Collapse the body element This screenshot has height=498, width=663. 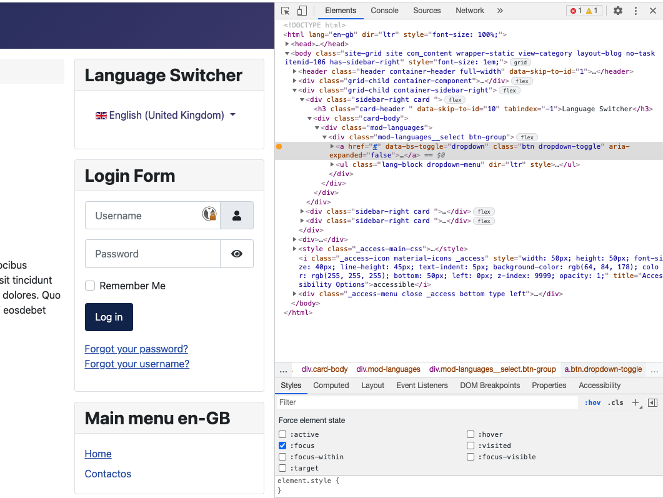coord(287,53)
